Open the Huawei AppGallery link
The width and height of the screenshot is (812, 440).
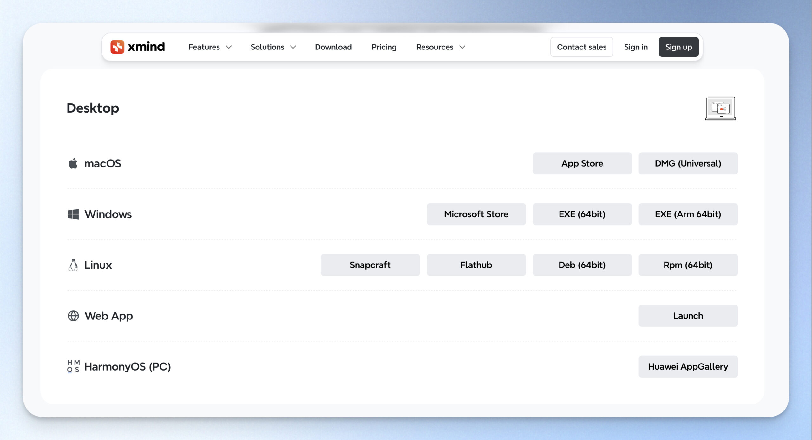[688, 366]
